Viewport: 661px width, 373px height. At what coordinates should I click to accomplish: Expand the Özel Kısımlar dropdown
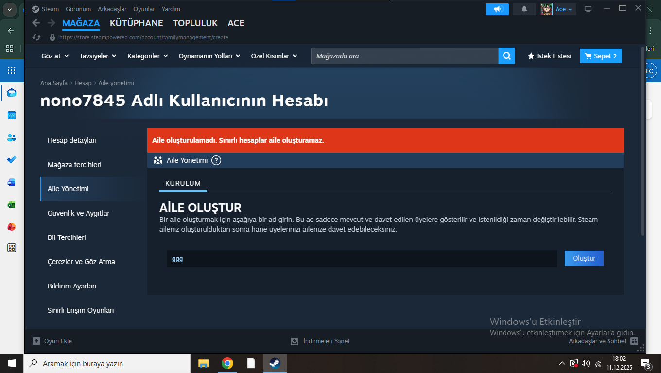(274, 56)
